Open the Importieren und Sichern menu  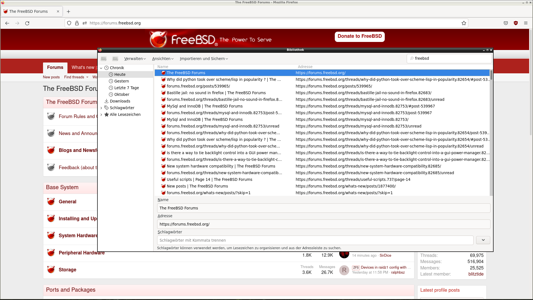(x=204, y=59)
